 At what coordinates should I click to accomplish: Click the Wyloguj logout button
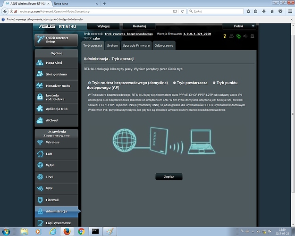(103, 26)
